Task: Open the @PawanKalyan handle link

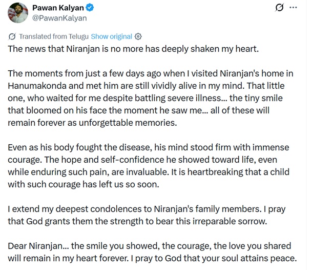Action: (59, 18)
